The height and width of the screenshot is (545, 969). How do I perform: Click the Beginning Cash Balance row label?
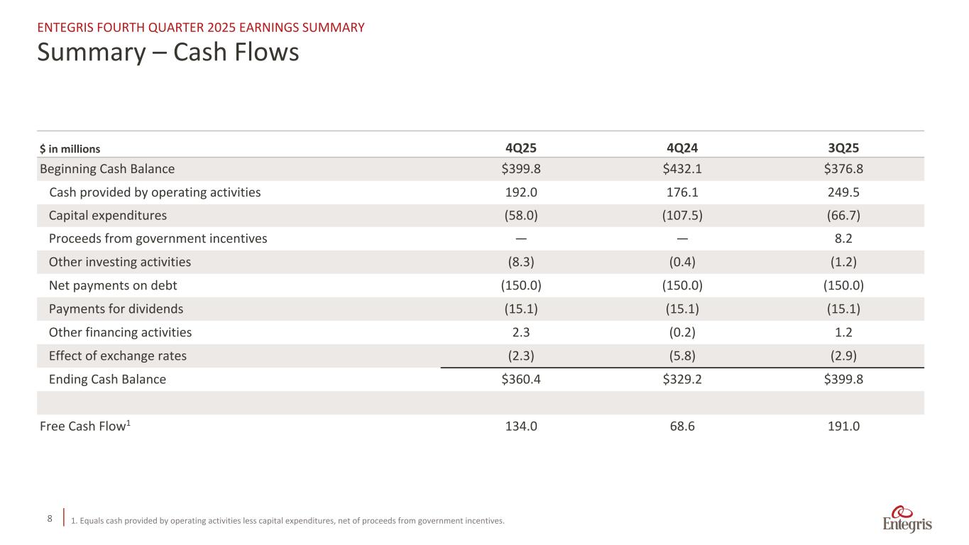click(x=107, y=169)
